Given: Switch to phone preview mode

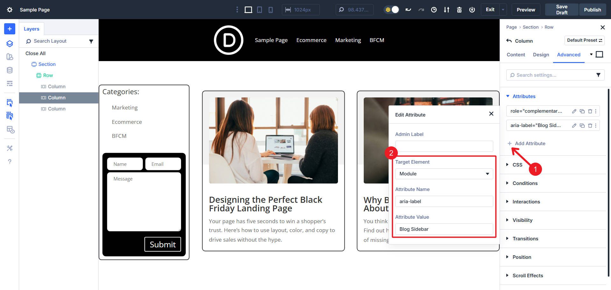Looking at the screenshot, I should tap(270, 10).
